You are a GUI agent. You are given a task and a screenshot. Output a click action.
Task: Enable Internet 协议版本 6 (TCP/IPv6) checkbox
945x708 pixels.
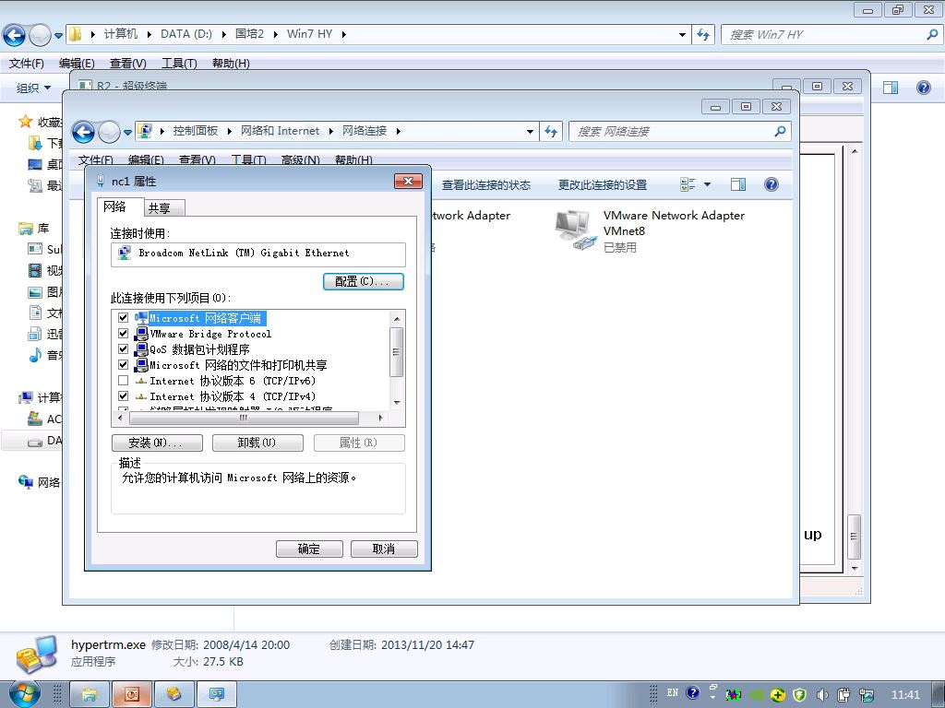pyautogui.click(x=124, y=381)
